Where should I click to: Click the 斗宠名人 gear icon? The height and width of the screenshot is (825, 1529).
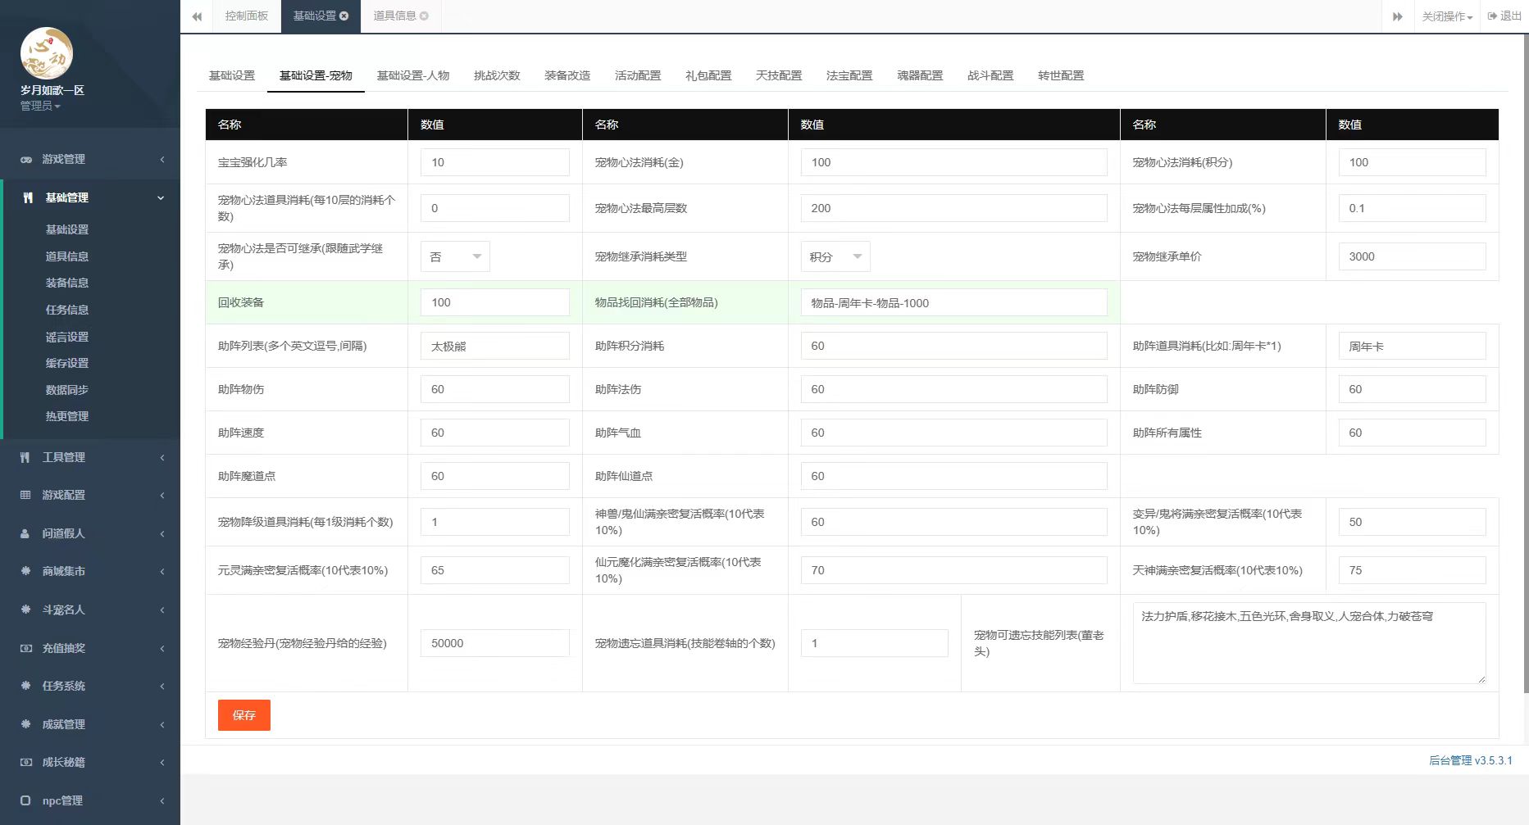pyautogui.click(x=25, y=610)
